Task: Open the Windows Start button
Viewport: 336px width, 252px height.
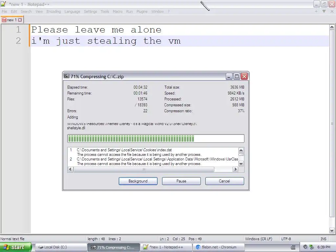Action: click(x=16, y=247)
